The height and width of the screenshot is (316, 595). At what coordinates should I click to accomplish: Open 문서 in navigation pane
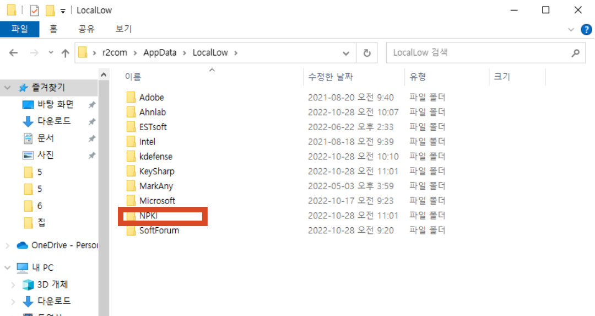coord(45,138)
